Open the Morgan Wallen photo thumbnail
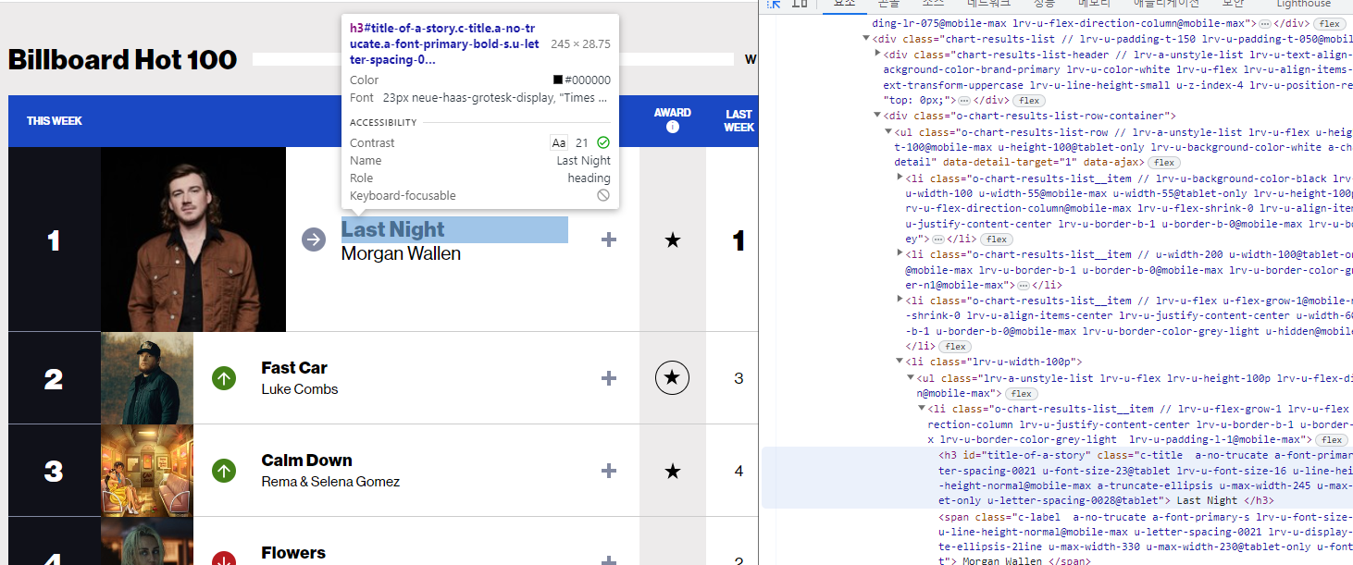The image size is (1353, 565). click(193, 240)
